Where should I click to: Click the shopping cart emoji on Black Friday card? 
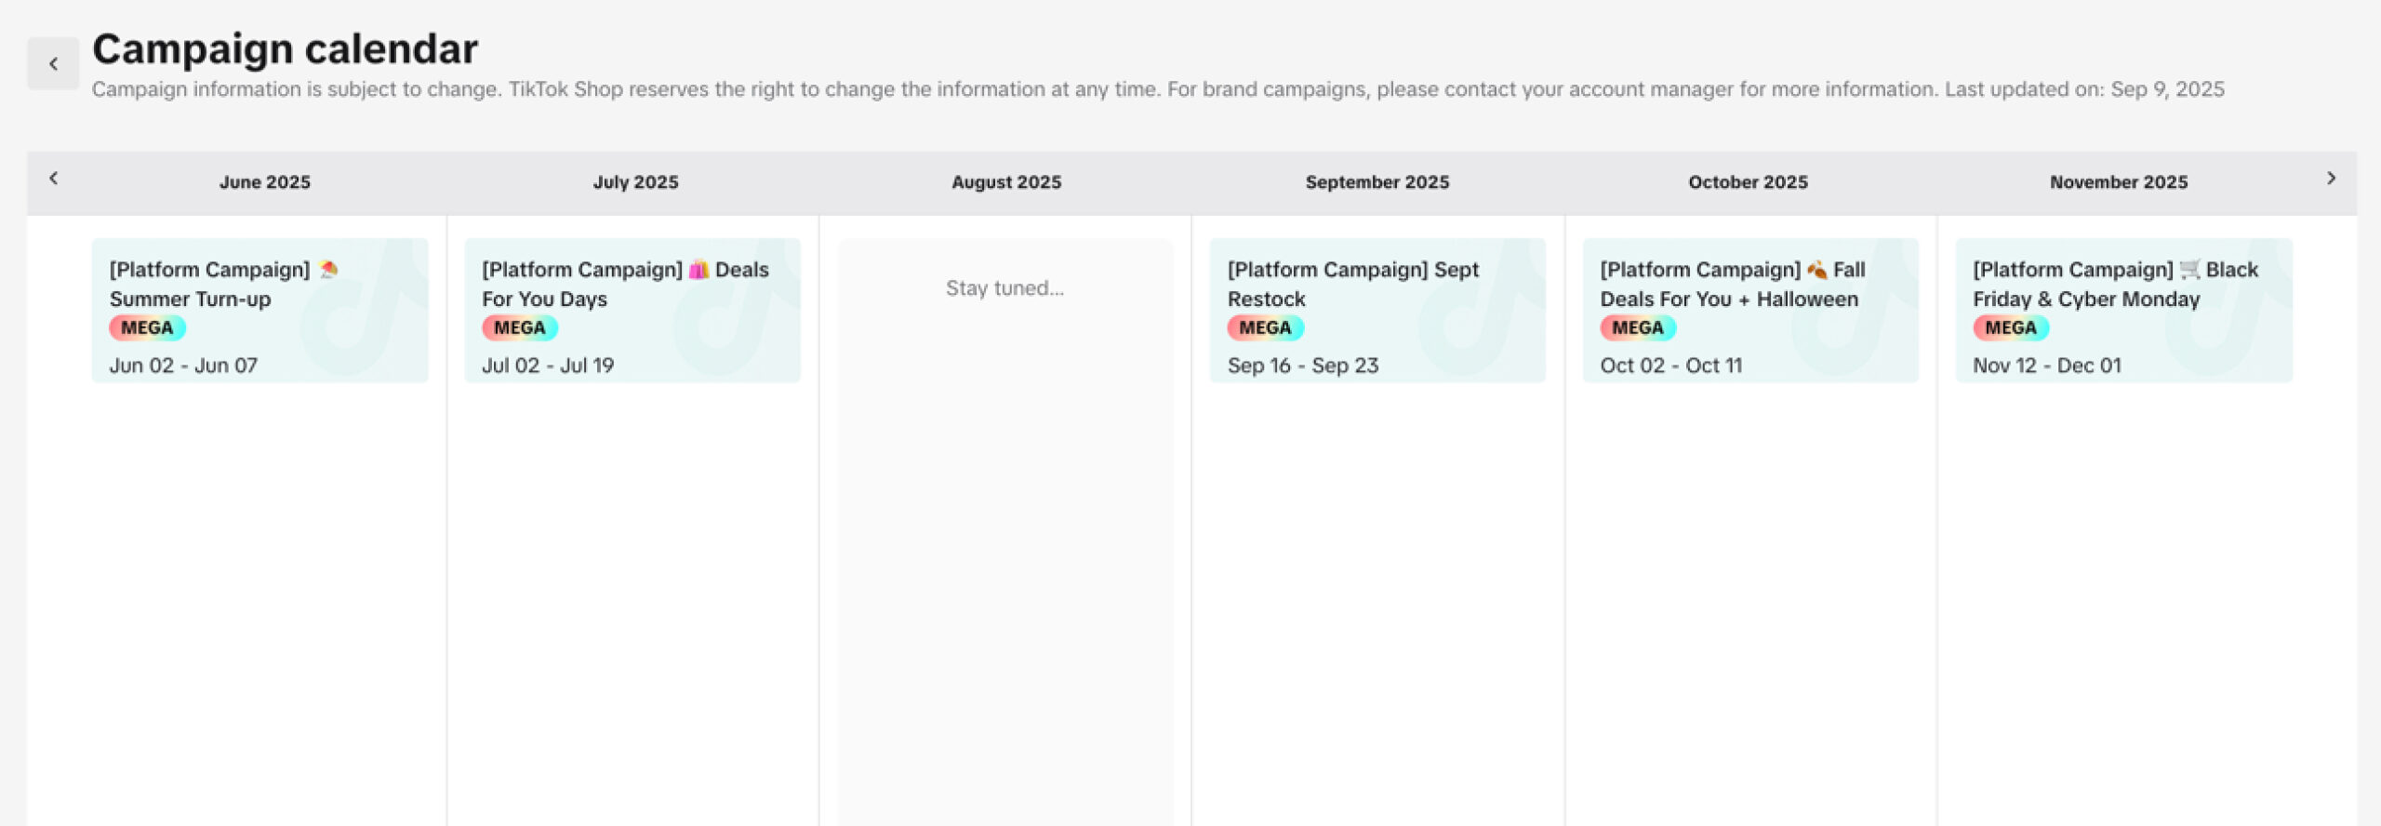[x=2190, y=270]
